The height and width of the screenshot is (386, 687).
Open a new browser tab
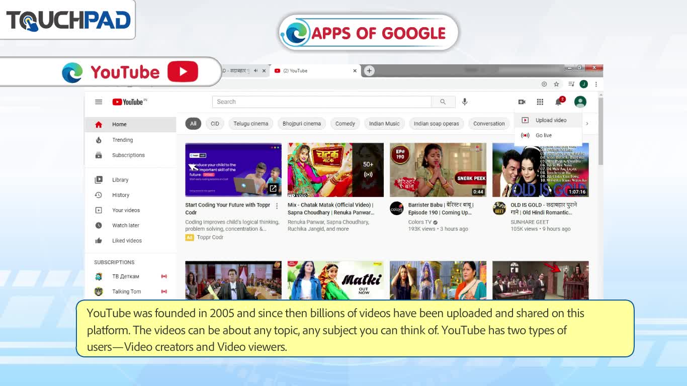click(369, 71)
